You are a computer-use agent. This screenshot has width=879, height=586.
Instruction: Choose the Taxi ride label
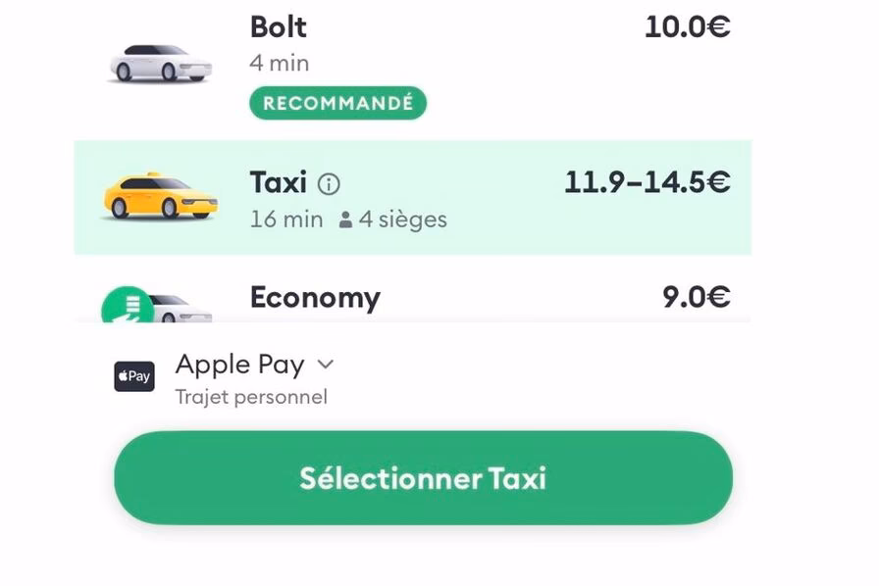click(279, 182)
